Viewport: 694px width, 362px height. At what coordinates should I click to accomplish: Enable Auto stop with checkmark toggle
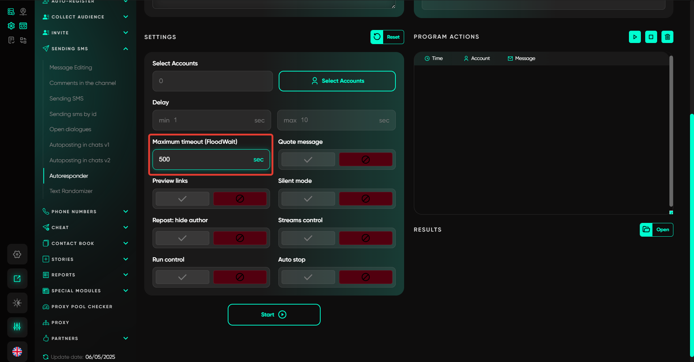click(308, 277)
